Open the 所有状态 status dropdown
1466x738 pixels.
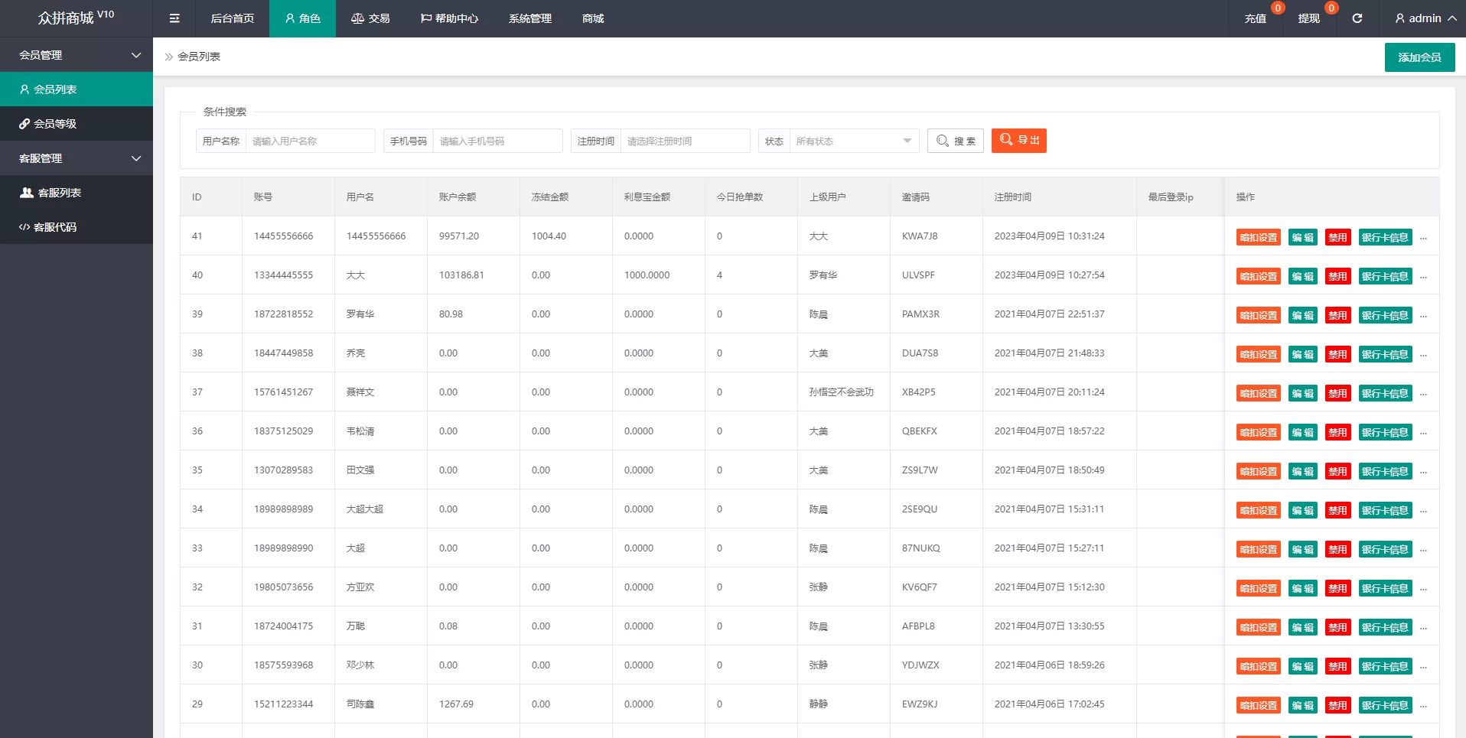(853, 141)
